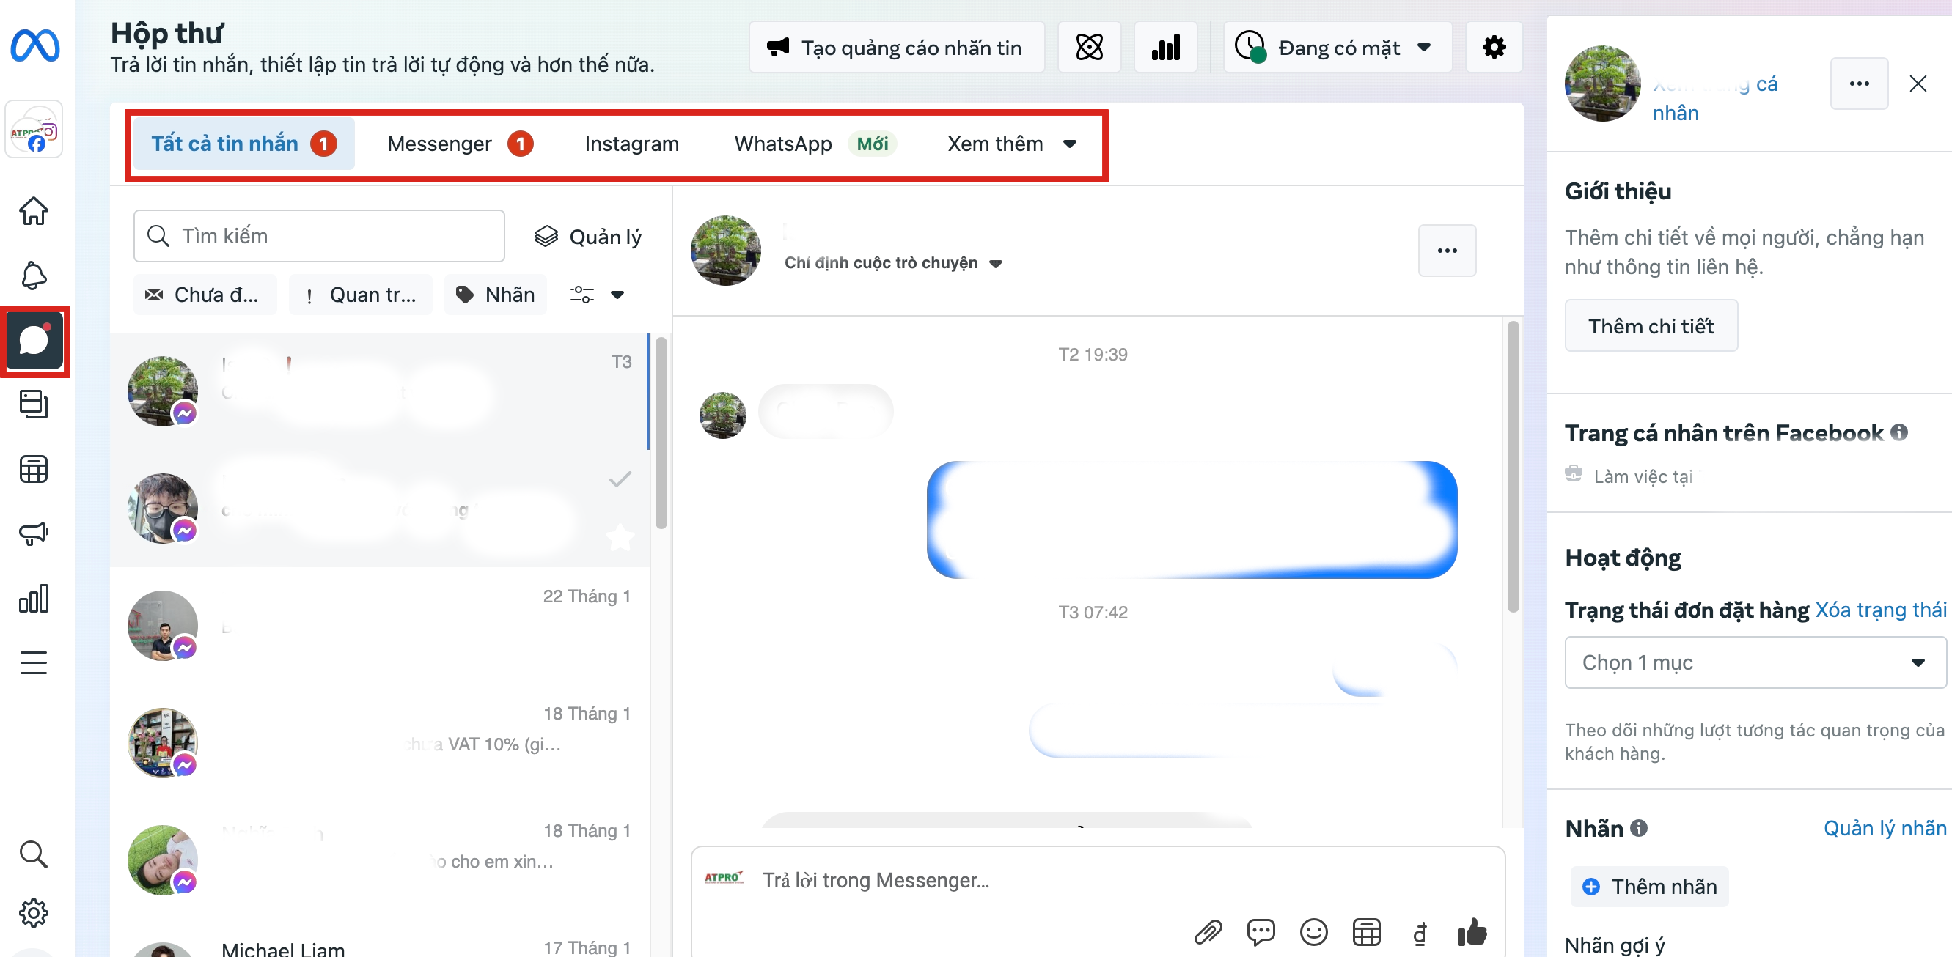The height and width of the screenshot is (957, 1952).
Task: Open Planner calendar grid icon in sidebar
Action: coord(34,469)
